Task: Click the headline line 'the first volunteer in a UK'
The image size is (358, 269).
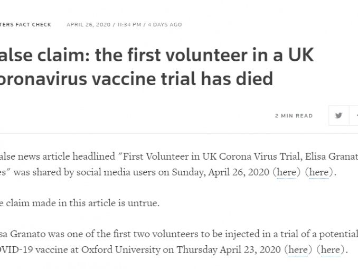Action: 204,55
